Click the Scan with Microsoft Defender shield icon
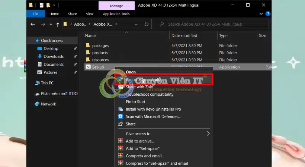The width and height of the screenshot is (305, 167). click(120, 117)
